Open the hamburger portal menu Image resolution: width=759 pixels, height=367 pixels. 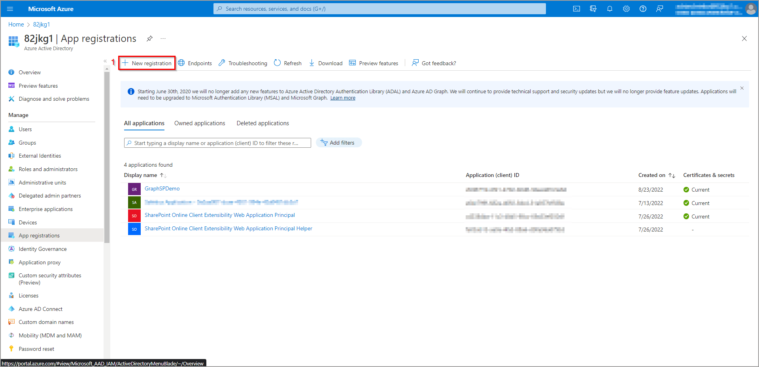(10, 9)
